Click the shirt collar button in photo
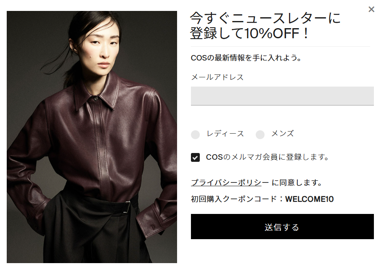This screenshot has height=269, width=376. pyautogui.click(x=95, y=98)
